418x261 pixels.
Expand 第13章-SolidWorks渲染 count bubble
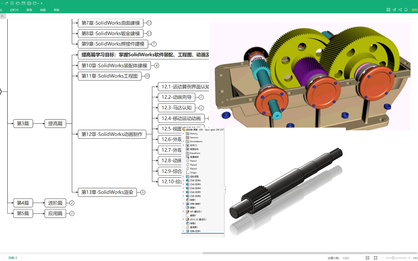(x=143, y=192)
